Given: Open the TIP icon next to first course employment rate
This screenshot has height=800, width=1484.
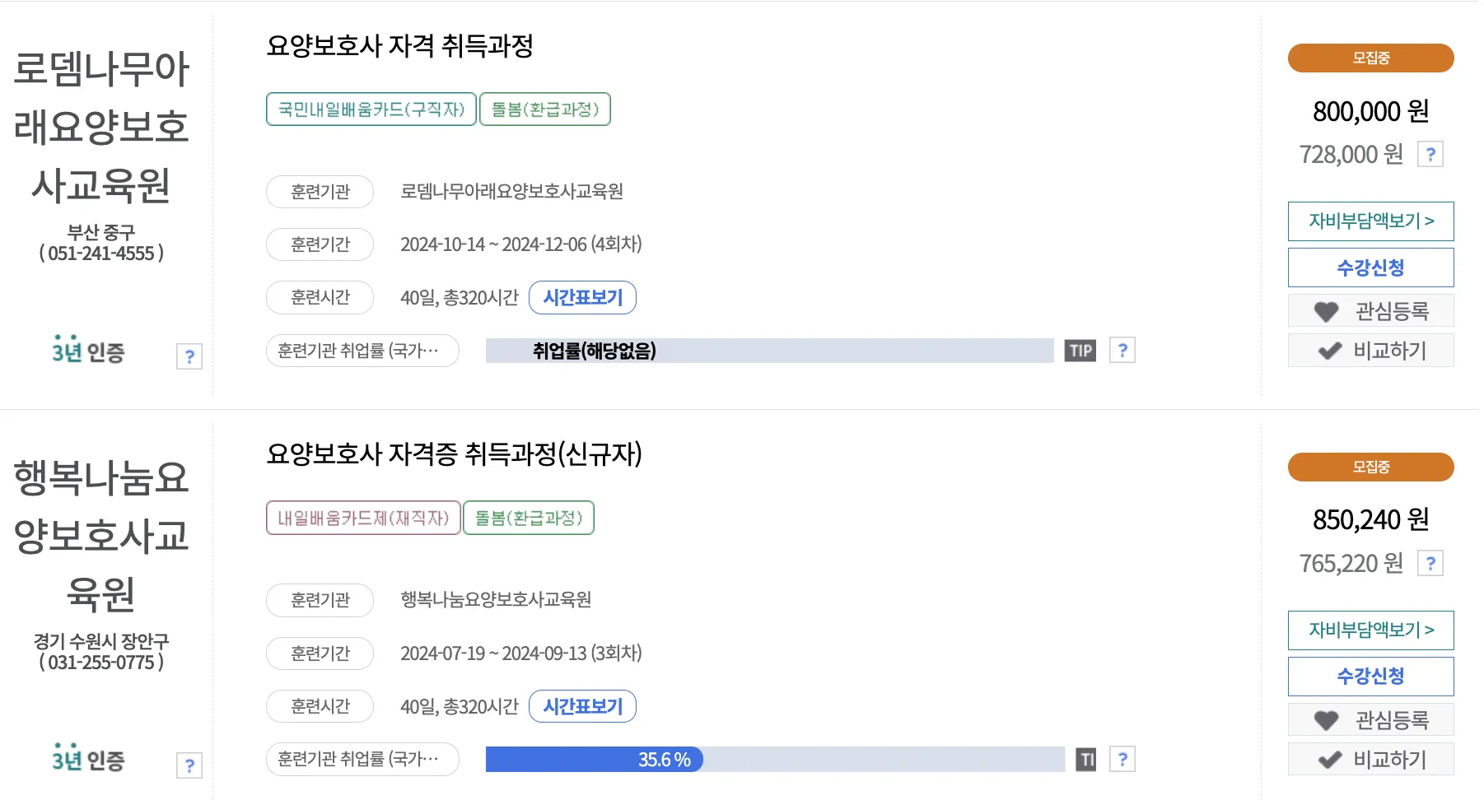Looking at the screenshot, I should click(1080, 350).
